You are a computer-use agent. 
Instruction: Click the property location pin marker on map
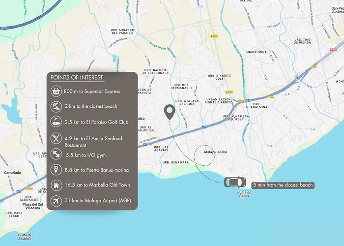point(170,112)
